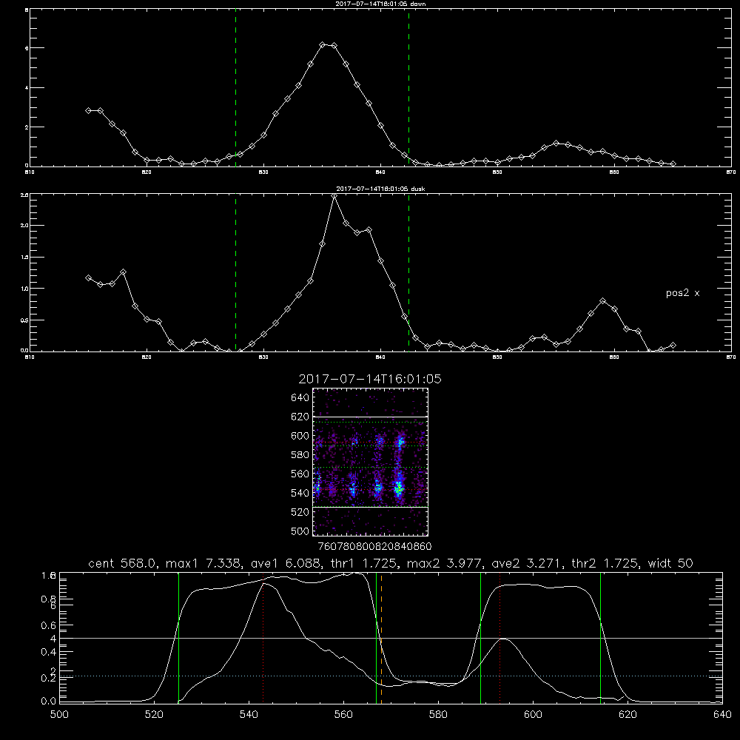Click the right green dashed line in dawn plot
This screenshot has height=740, width=740.
(x=408, y=90)
